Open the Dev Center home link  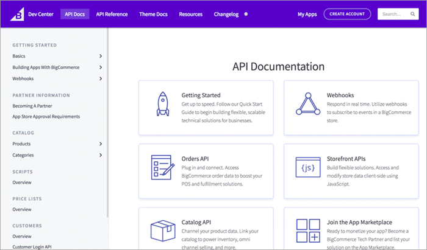pyautogui.click(x=41, y=15)
